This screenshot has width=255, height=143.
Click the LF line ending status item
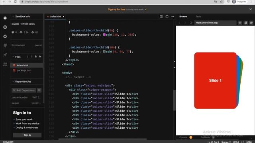coord(243,142)
